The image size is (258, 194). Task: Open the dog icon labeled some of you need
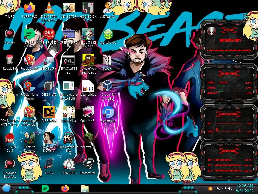coord(88,64)
